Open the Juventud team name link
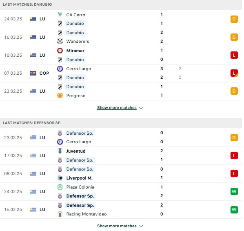Viewport: 244px width, 231px height. click(76, 151)
